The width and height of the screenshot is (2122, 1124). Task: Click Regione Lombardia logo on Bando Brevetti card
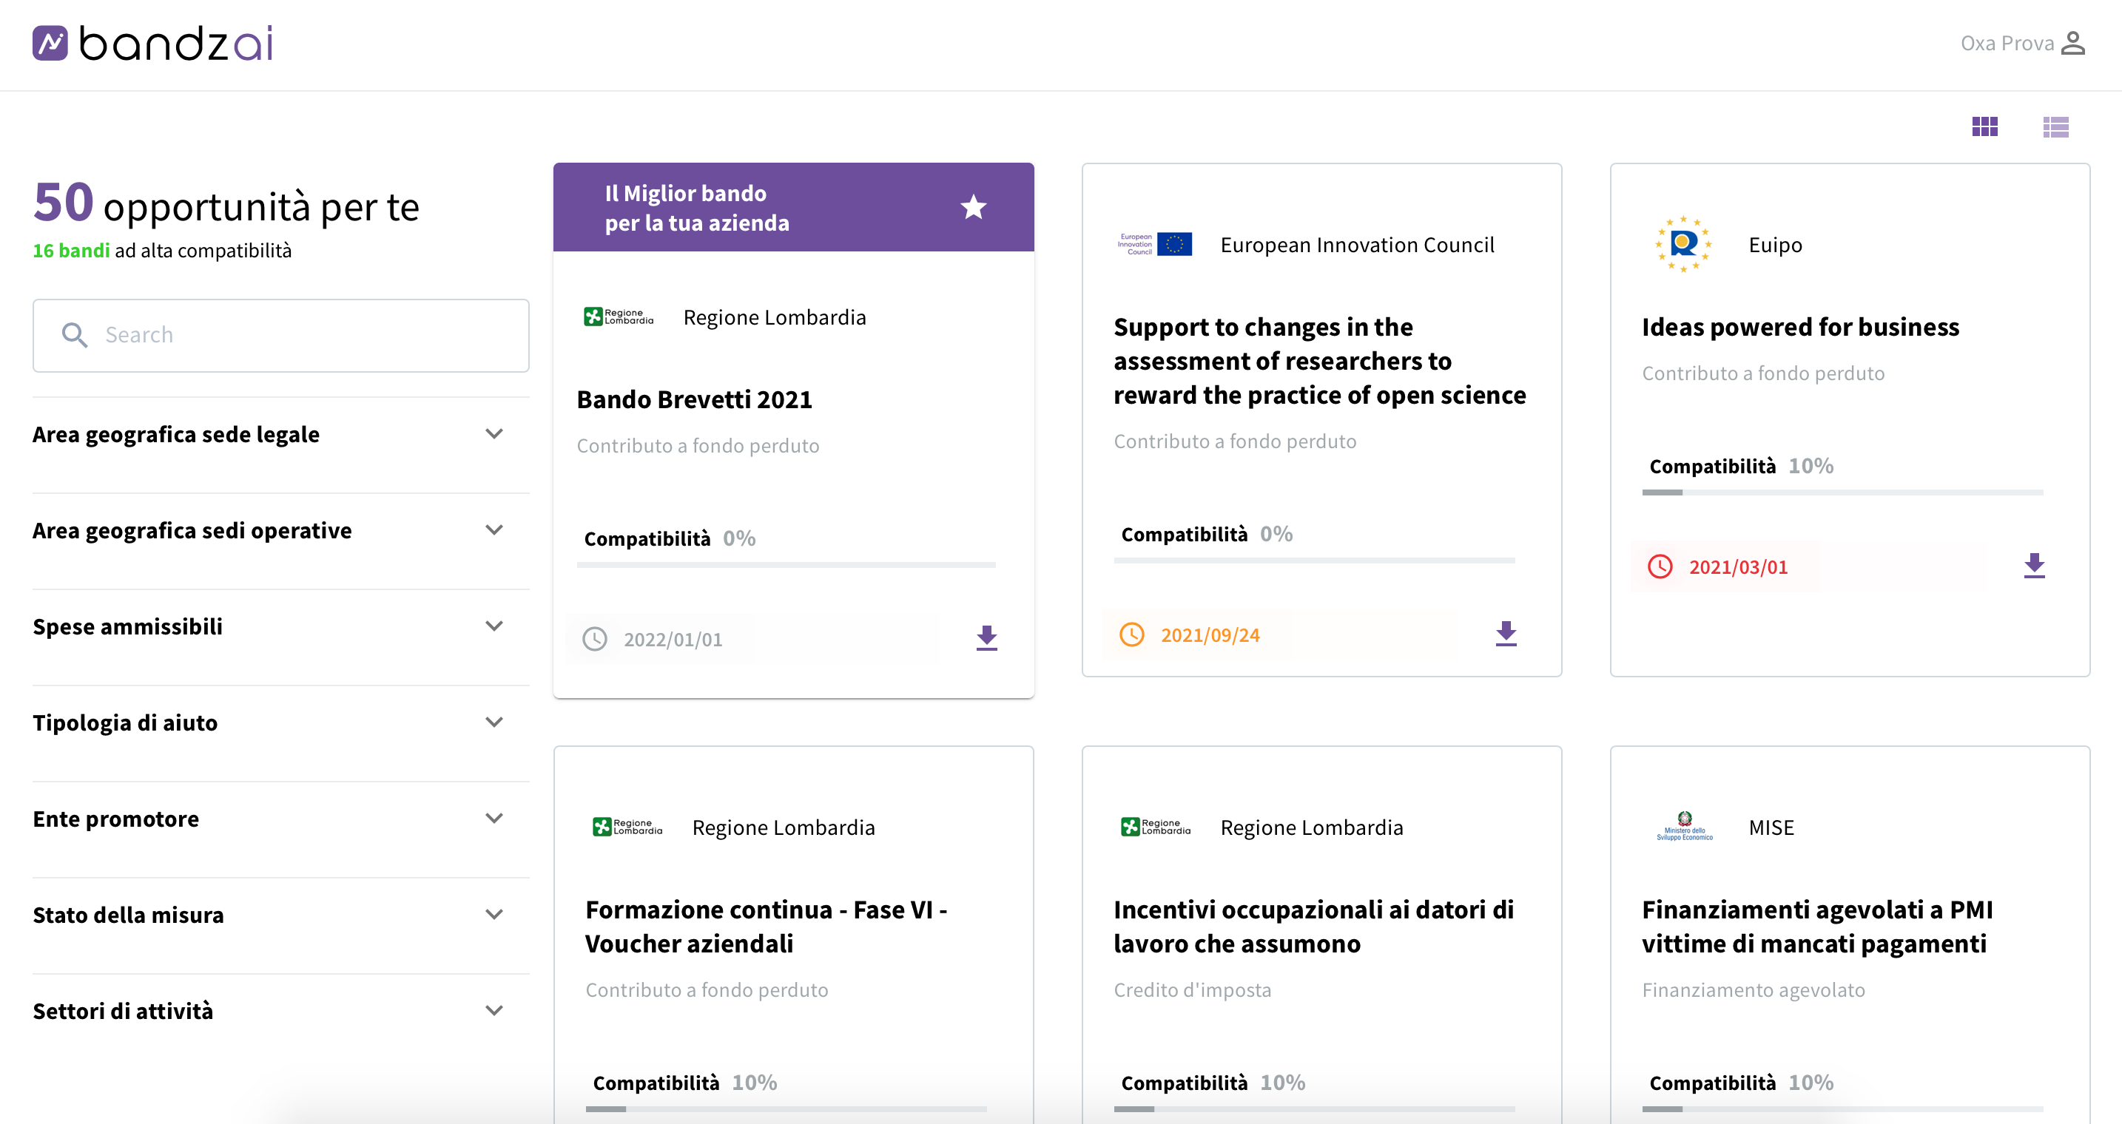pyautogui.click(x=618, y=317)
